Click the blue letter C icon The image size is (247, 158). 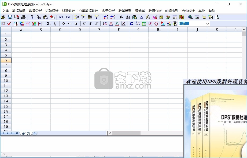coord(131,24)
